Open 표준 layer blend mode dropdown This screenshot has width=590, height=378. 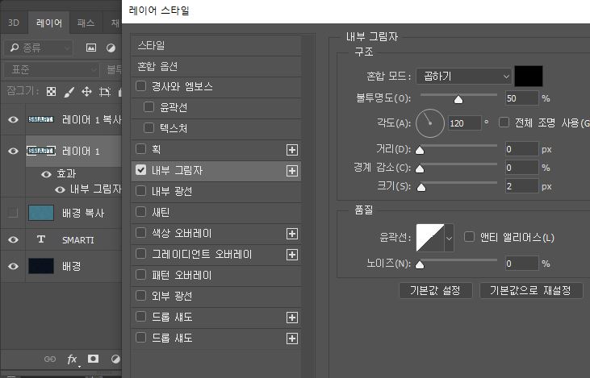tap(52, 69)
